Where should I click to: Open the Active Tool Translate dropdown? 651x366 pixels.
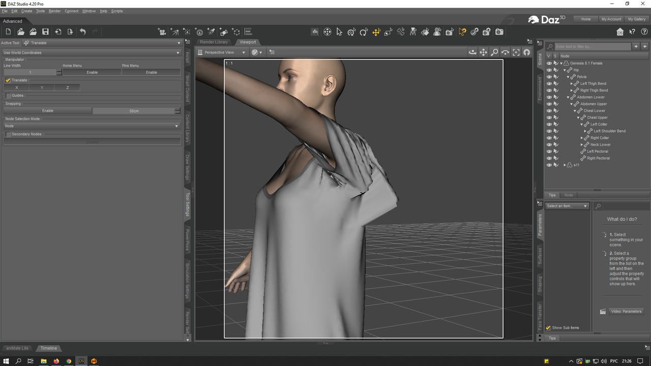(x=102, y=43)
